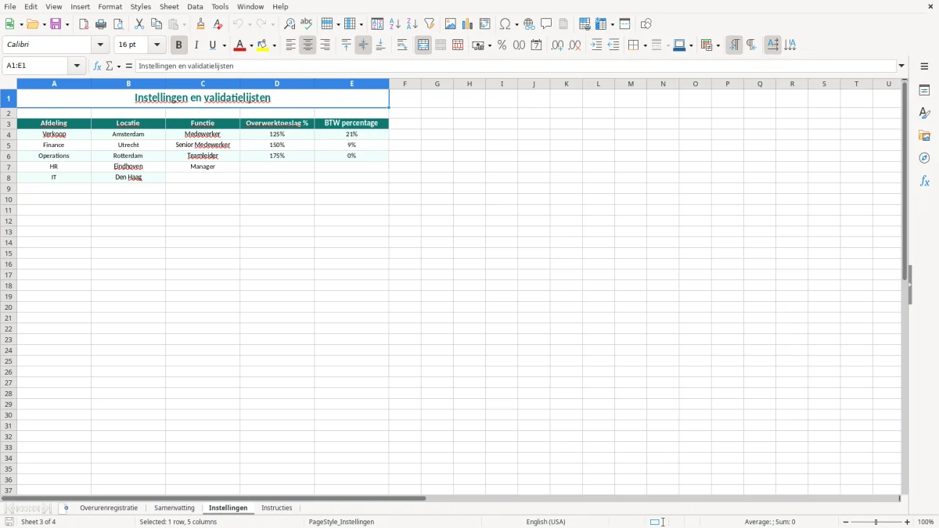Open the Tools menu
The image size is (939, 528).
(x=220, y=6)
